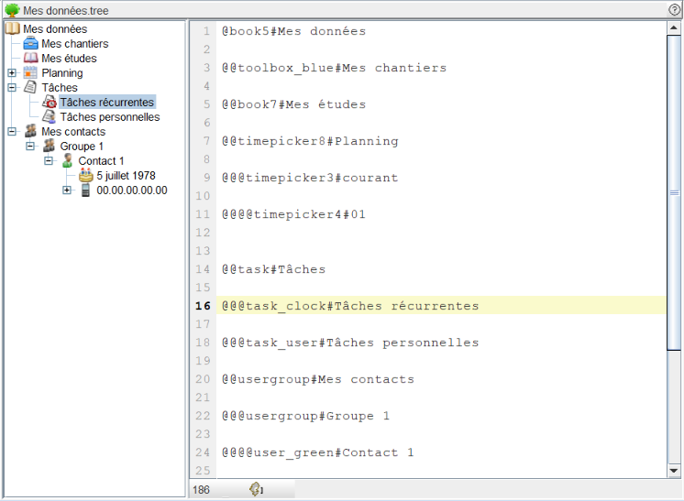Click the mobile phone icon for 00.00.00.00.00
The height and width of the screenshot is (501, 684).
(86, 190)
